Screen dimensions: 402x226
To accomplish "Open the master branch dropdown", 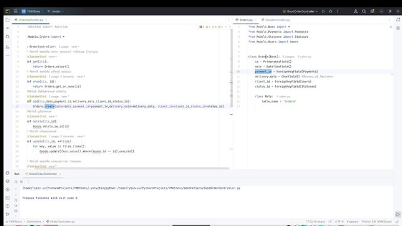I will tap(55, 11).
